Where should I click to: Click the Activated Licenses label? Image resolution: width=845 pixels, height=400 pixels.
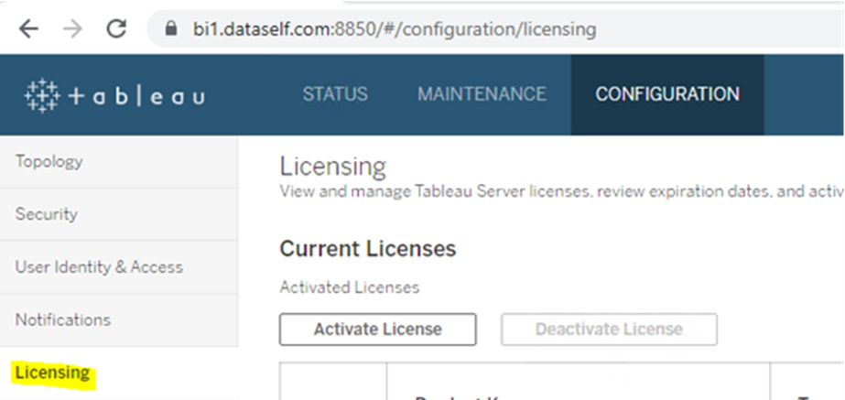click(349, 287)
